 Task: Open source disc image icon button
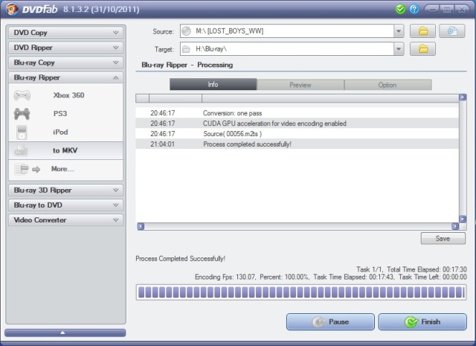[451, 31]
